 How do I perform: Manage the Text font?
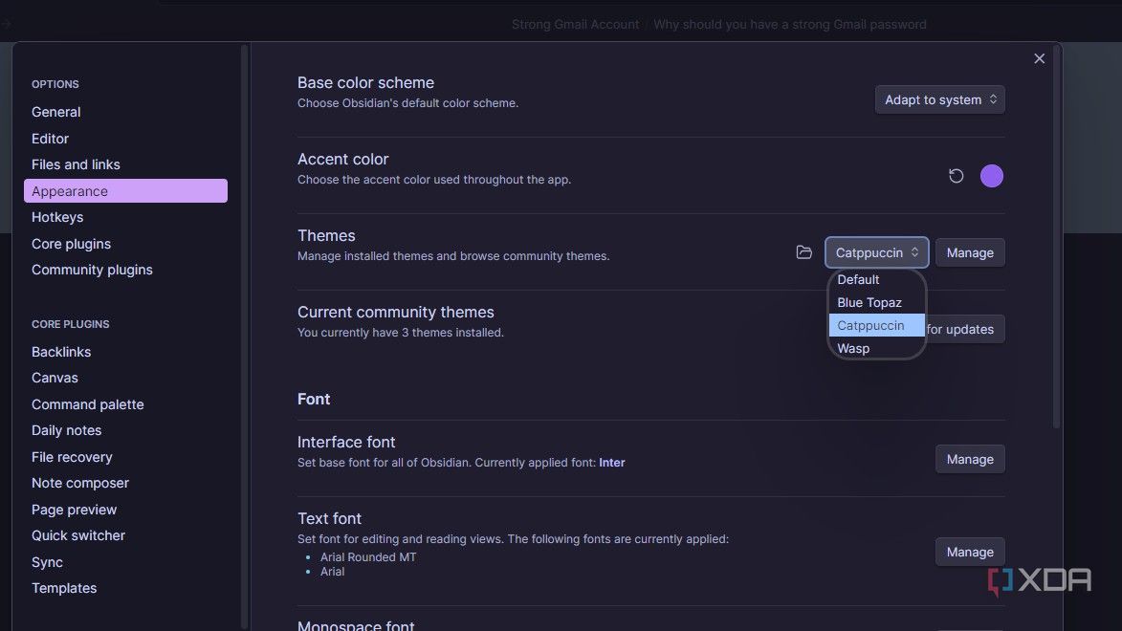click(970, 553)
